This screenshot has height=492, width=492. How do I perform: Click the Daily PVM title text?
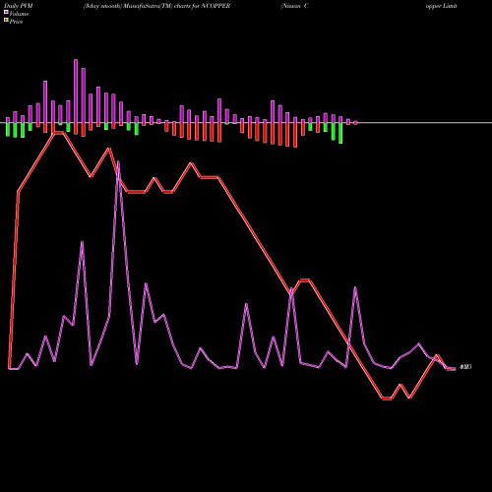click(19, 6)
